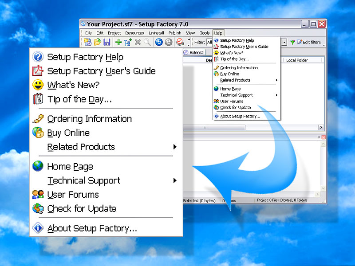Pin the lower pane with the pushpin icon

319,137
